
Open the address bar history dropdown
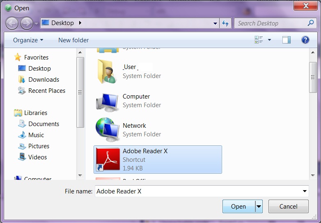(x=215, y=23)
